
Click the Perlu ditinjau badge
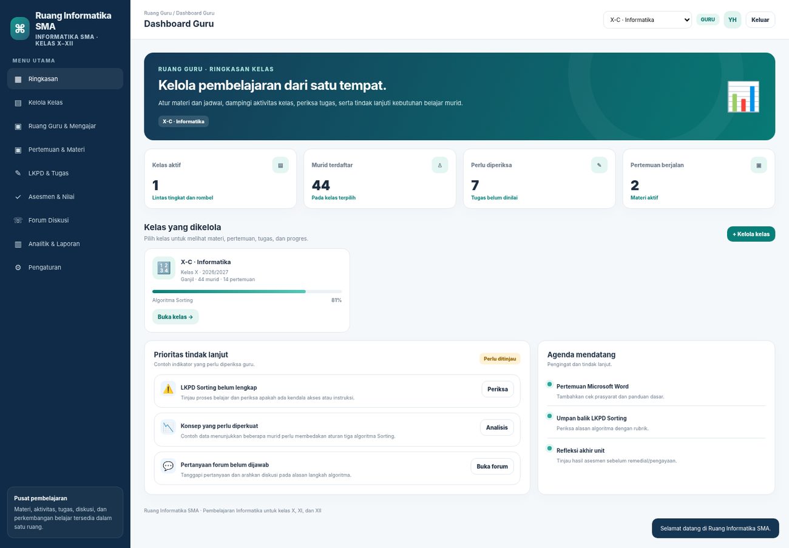(500, 359)
